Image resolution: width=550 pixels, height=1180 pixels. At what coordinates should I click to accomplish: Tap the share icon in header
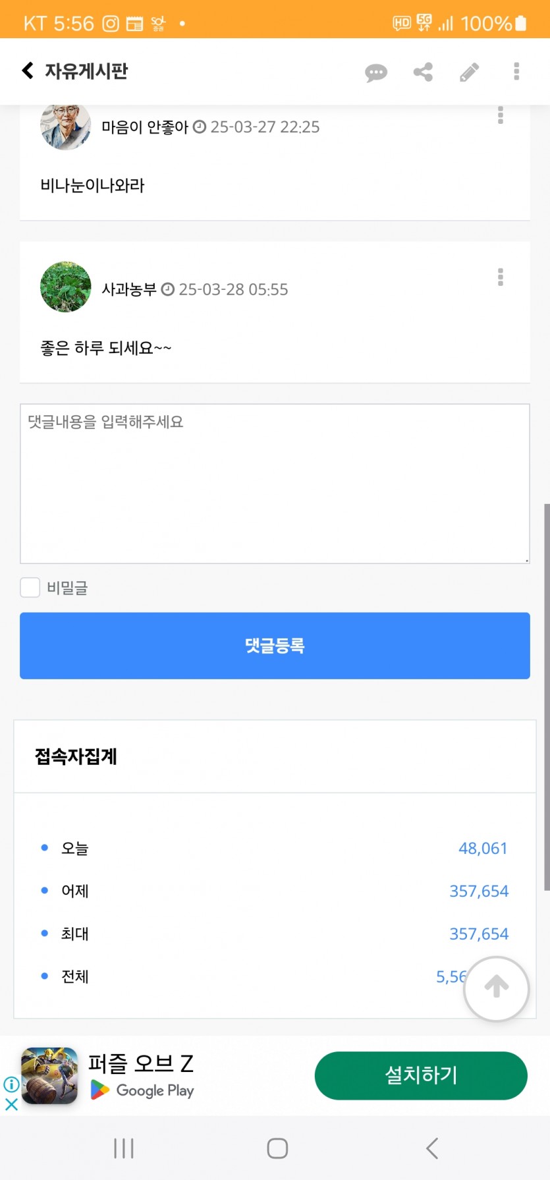[423, 72]
